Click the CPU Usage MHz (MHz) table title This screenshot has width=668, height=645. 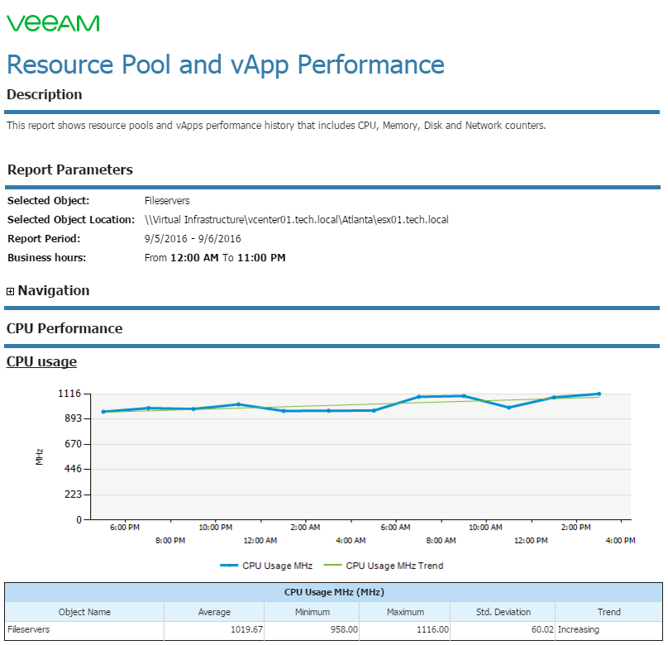pos(334,592)
